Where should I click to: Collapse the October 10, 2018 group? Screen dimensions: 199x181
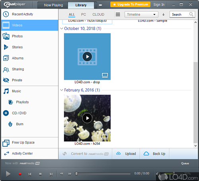[61, 28]
